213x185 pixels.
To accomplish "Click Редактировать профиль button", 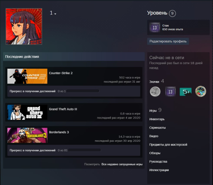I will 168,41.
